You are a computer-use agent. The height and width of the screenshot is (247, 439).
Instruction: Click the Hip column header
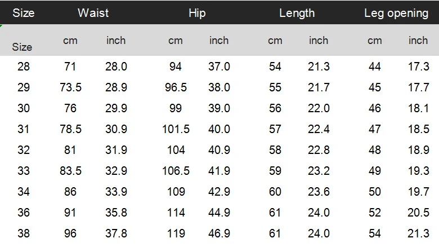[x=197, y=13]
